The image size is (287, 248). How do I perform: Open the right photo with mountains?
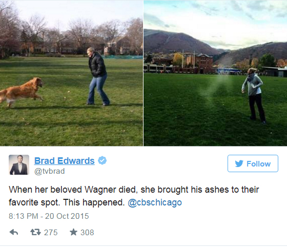(x=215, y=73)
